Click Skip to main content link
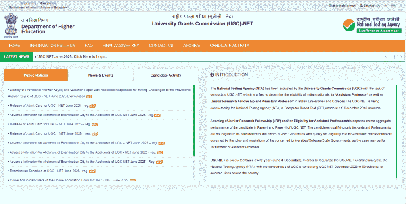 343,6
